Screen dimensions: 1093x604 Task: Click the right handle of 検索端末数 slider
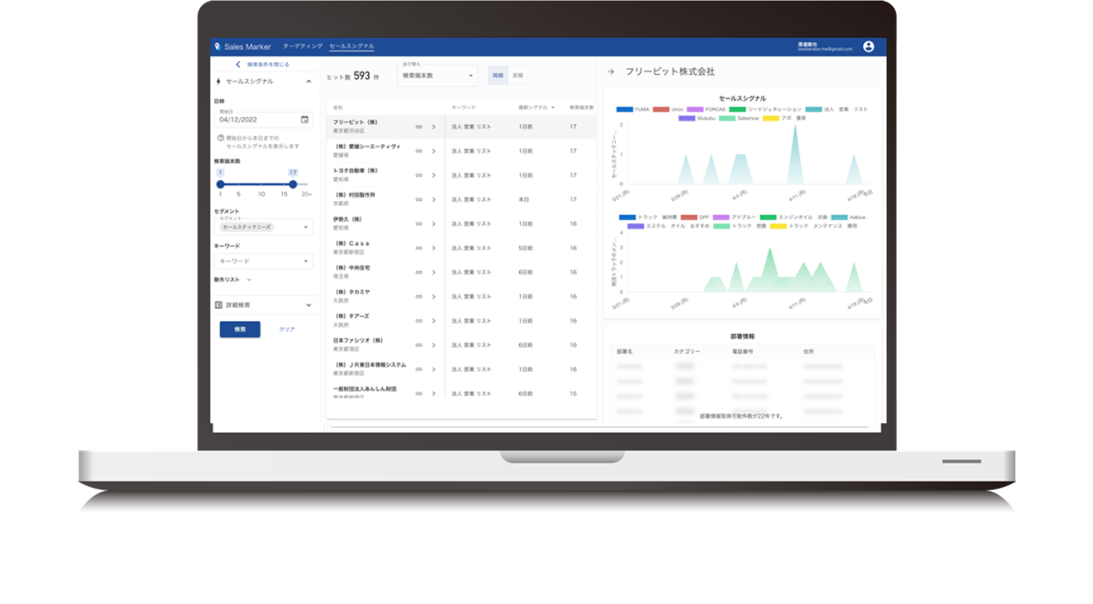(293, 184)
